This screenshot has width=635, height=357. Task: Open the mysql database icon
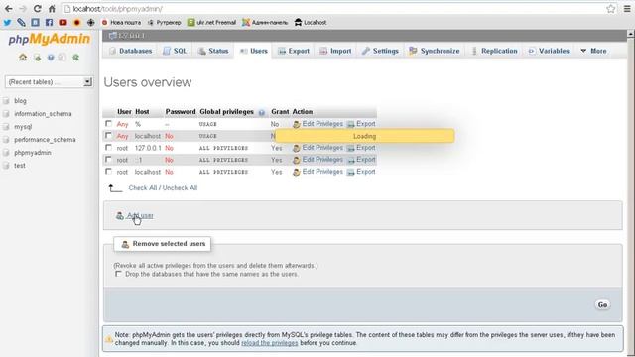tap(6, 127)
